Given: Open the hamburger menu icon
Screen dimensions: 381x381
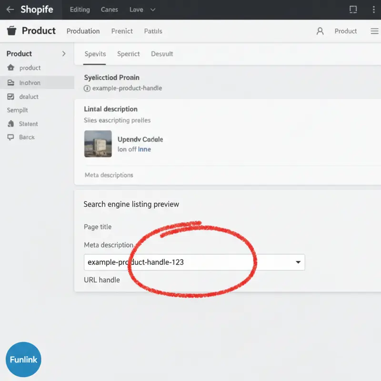Looking at the screenshot, I should (374, 31).
